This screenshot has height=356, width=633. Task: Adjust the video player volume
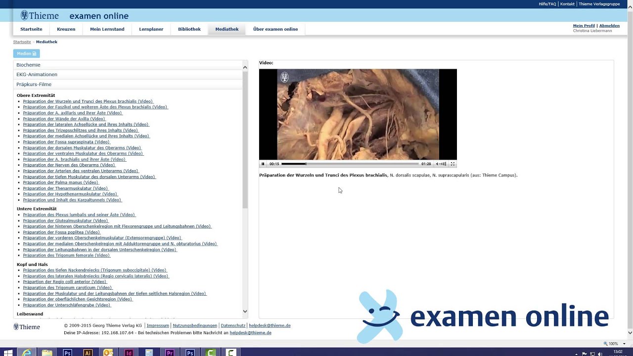[441, 164]
